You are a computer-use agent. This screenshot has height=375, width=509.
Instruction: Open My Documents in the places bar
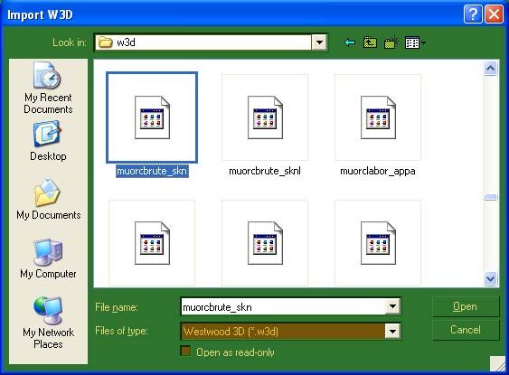click(x=48, y=199)
